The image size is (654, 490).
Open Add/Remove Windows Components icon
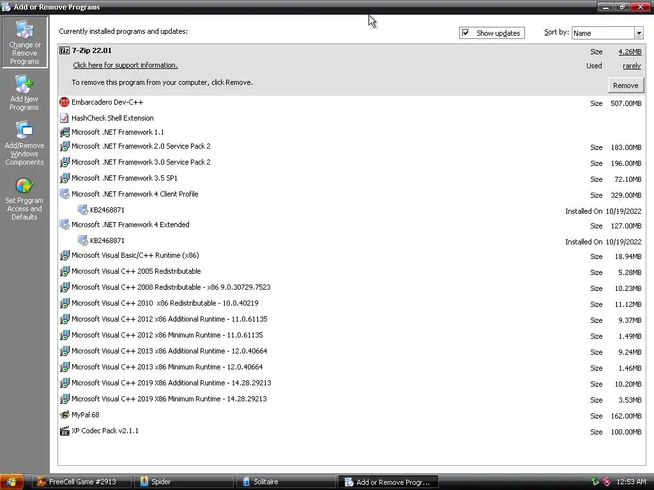pos(24,144)
